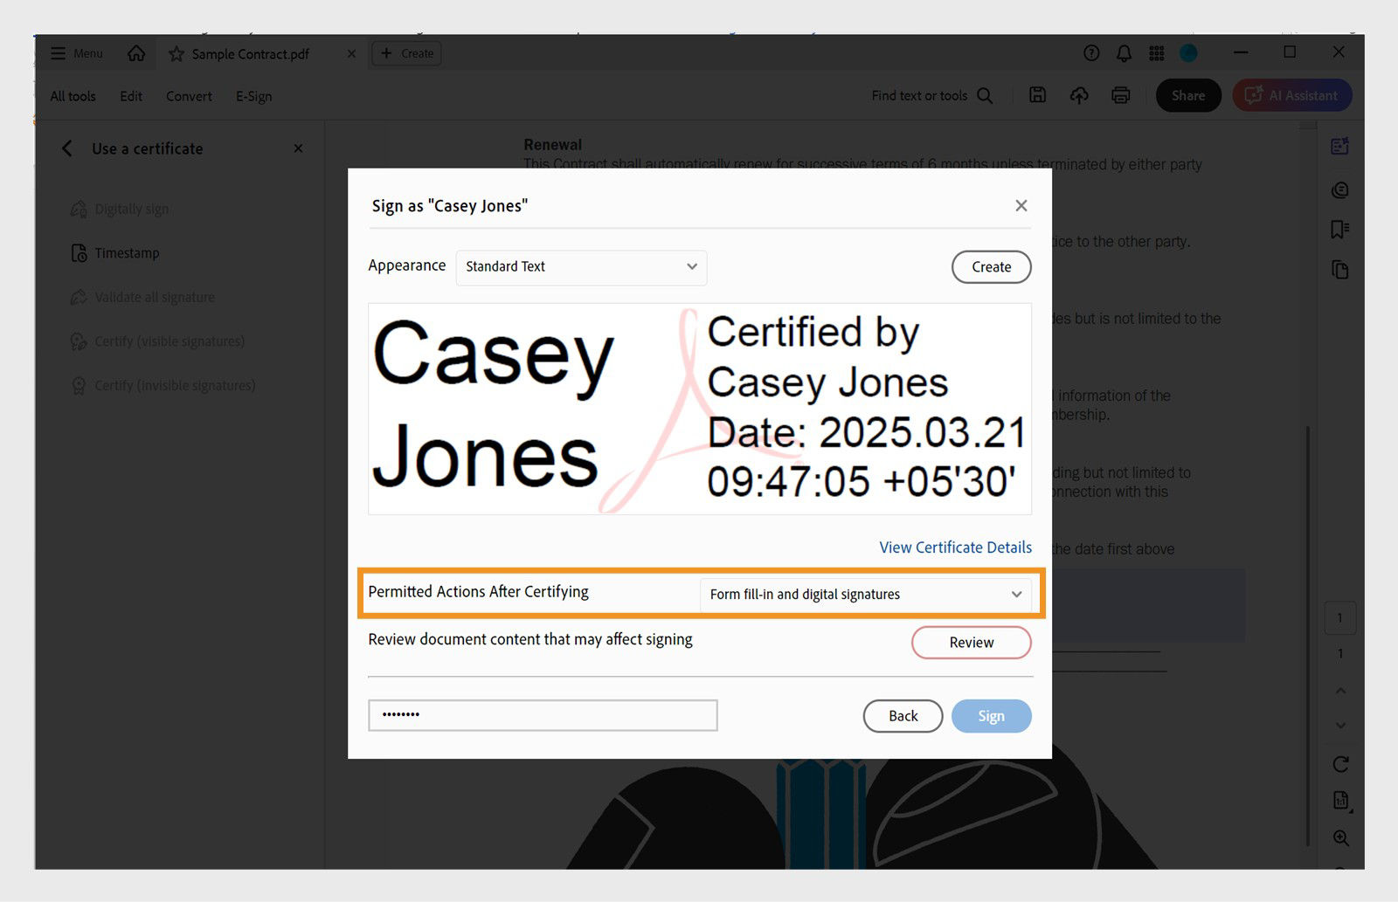Screen dimensions: 1398x902
Task: Open the Permitted Actions After Certifying dropdown
Action: pyautogui.click(x=866, y=595)
